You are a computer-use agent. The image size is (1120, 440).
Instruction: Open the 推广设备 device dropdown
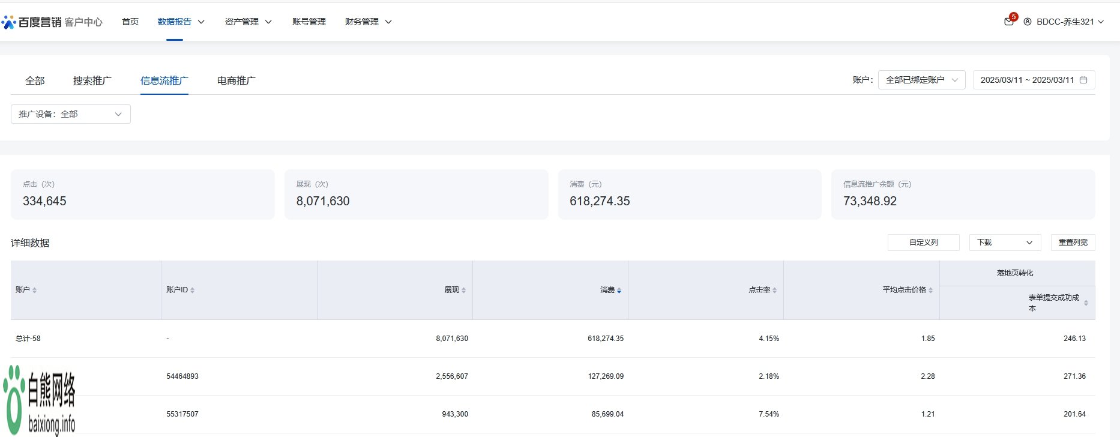coord(71,114)
